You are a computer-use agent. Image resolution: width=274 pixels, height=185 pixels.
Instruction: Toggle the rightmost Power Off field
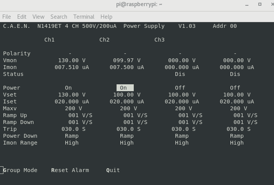235,88
